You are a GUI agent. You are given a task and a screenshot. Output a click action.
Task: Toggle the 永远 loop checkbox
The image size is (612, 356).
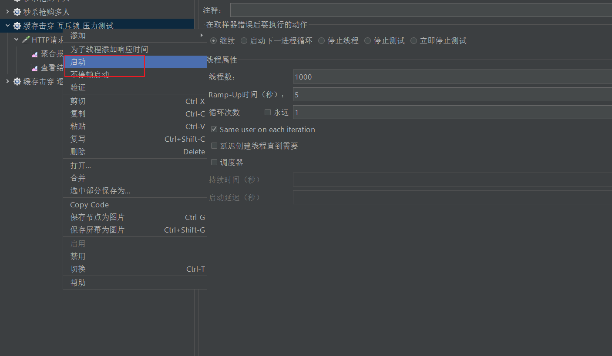pos(268,112)
